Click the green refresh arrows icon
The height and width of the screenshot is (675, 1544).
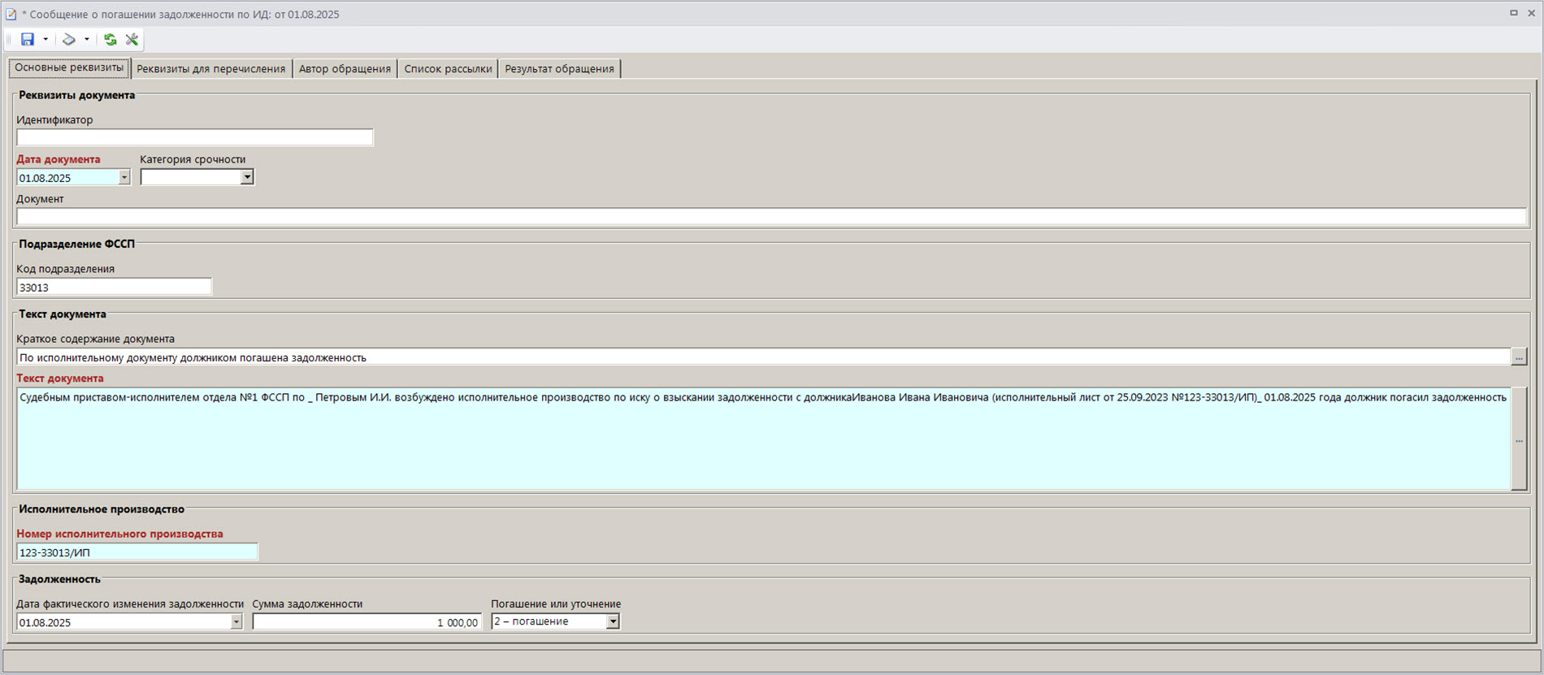[x=111, y=39]
